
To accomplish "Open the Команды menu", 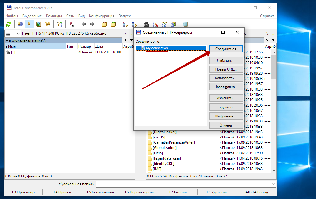I will [x=54, y=16].
